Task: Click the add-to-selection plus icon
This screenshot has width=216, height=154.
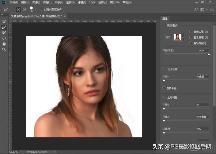Action: [18, 10]
